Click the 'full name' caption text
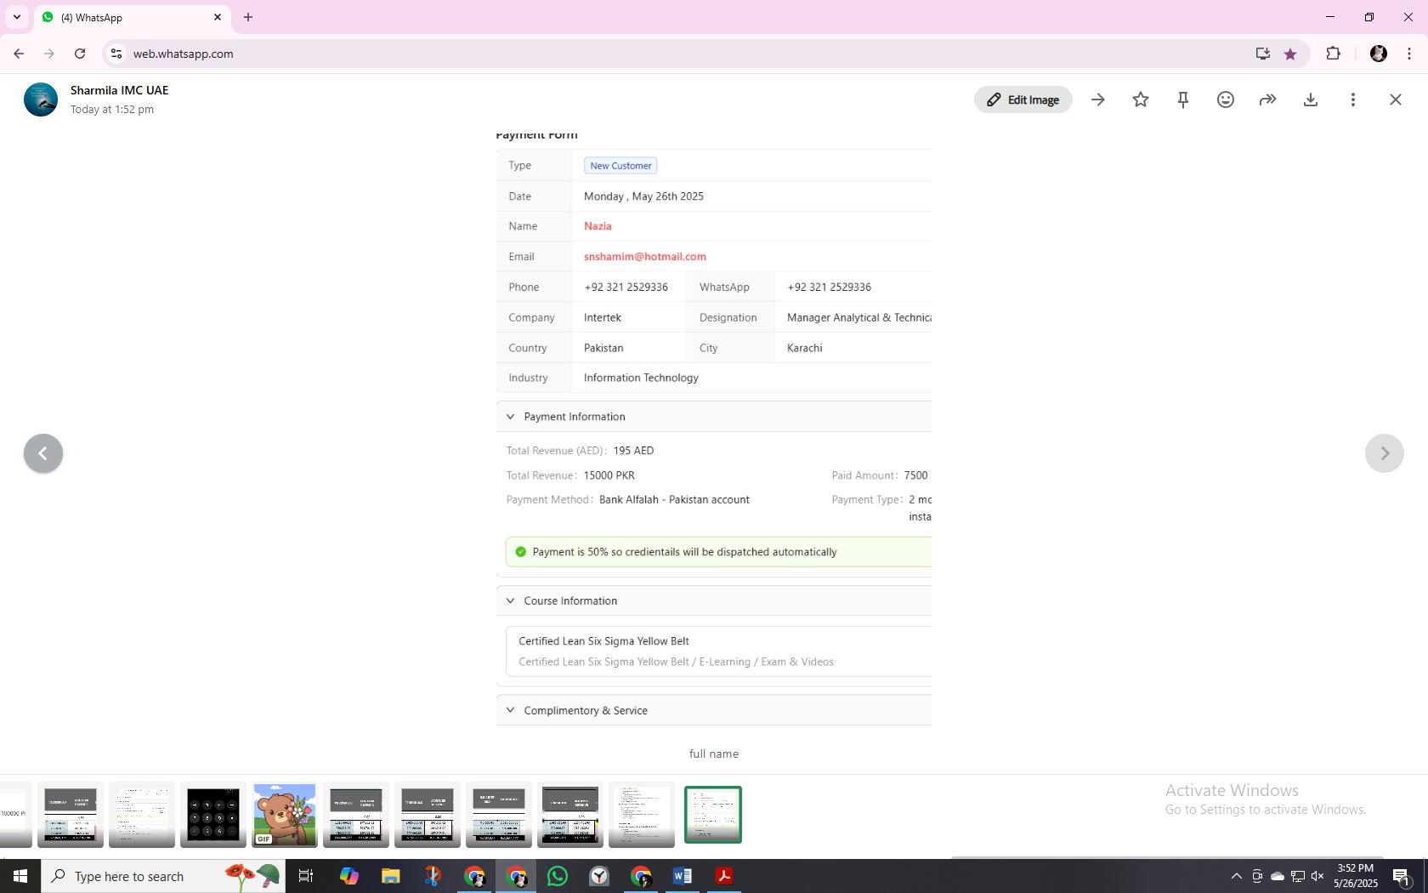Image resolution: width=1428 pixels, height=893 pixels. tap(714, 754)
